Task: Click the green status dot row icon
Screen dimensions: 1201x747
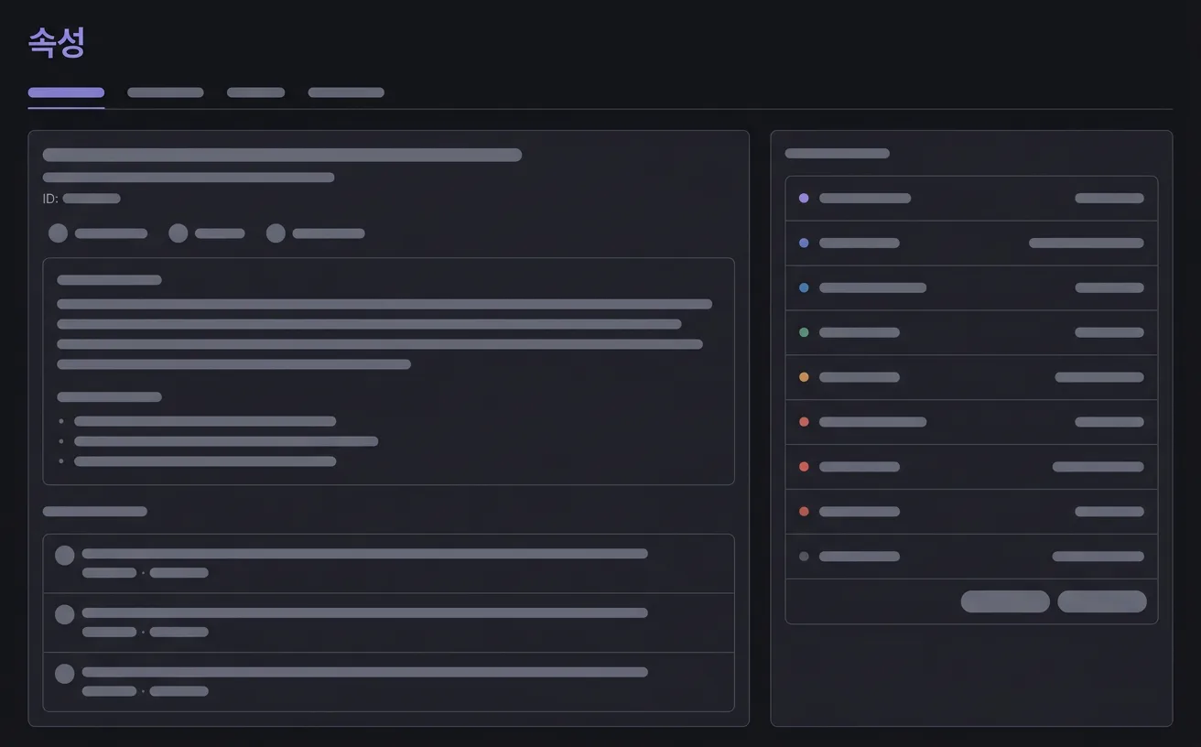Action: (x=804, y=332)
